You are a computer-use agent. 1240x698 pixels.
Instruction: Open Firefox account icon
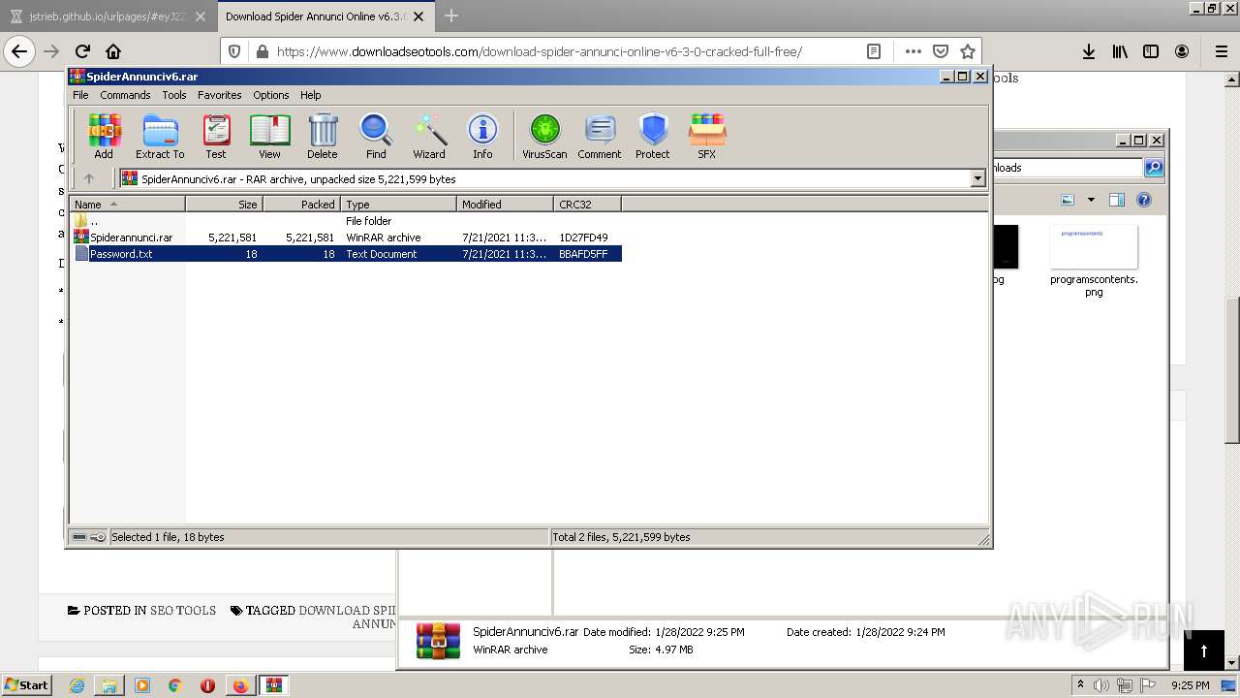[x=1182, y=51]
